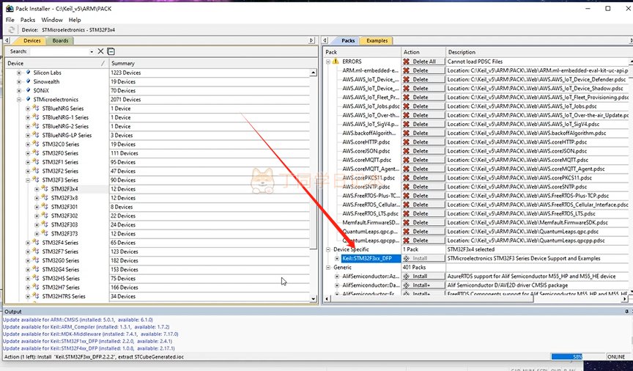Click the Silicon Labs vendor icon

tap(28, 73)
